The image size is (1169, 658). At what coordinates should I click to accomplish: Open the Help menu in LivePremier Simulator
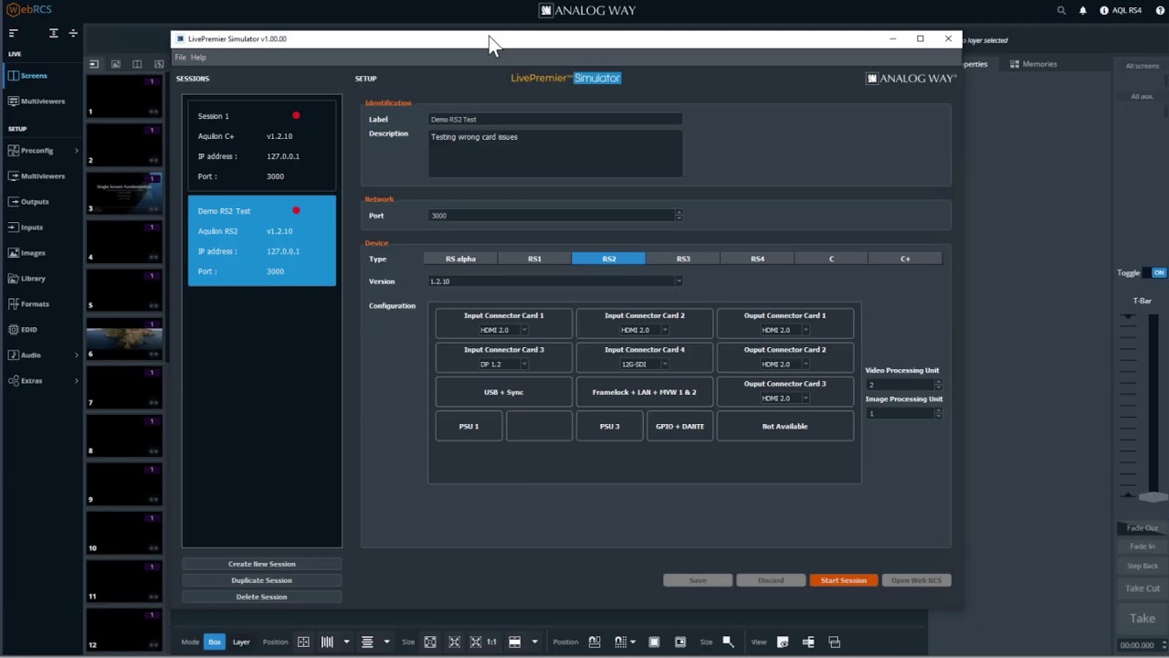point(198,58)
